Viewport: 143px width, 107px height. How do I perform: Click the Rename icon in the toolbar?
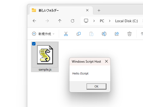[104, 34]
